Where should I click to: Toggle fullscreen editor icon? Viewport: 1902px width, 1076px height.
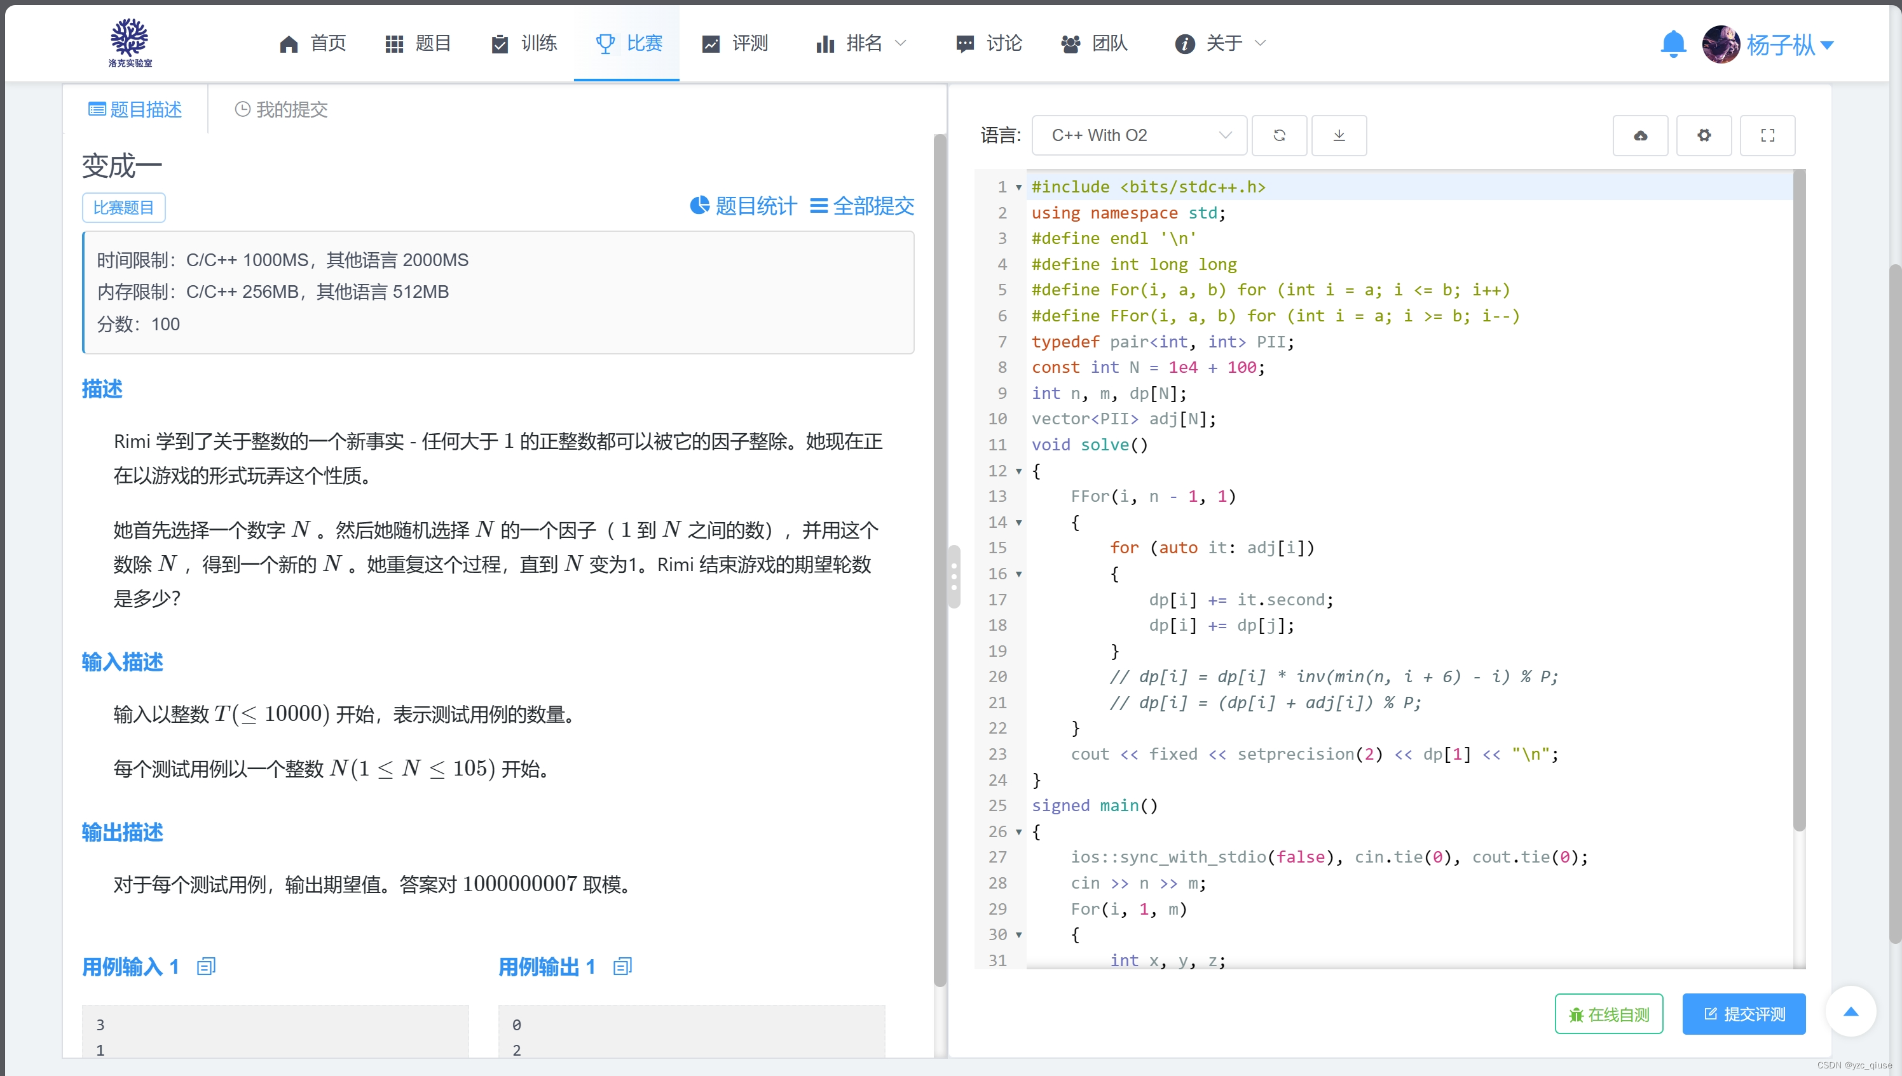click(1767, 135)
